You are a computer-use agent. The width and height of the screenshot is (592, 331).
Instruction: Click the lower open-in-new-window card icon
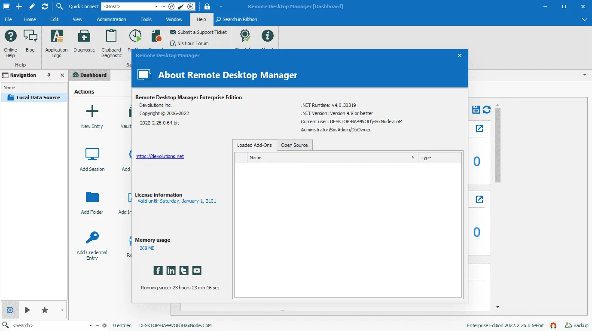coord(479,199)
